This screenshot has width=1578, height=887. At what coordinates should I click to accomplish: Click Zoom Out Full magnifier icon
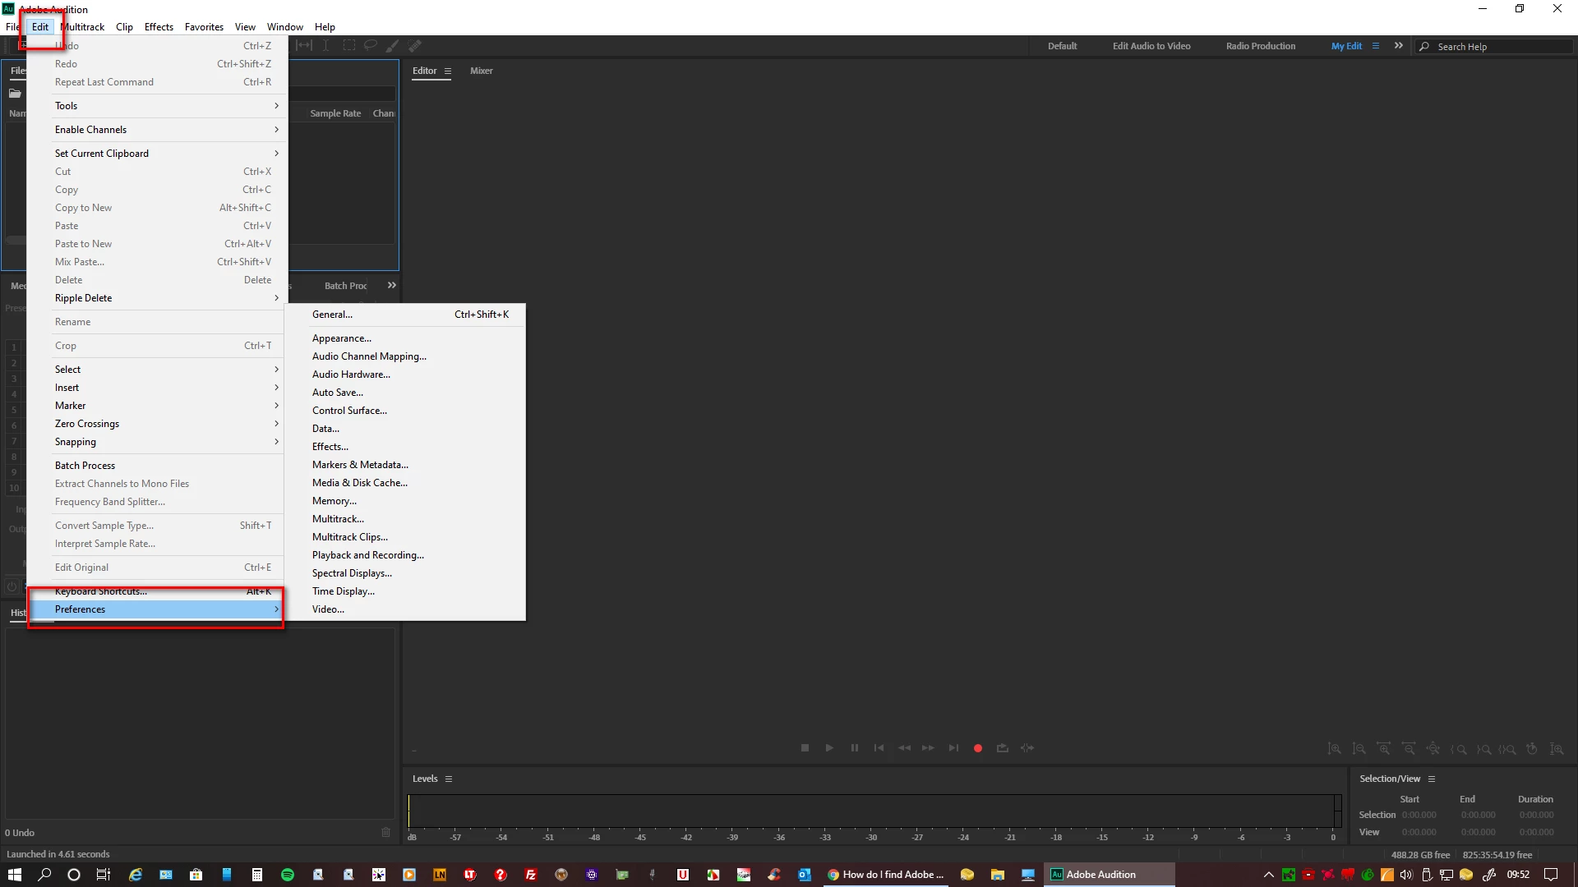point(1433,749)
